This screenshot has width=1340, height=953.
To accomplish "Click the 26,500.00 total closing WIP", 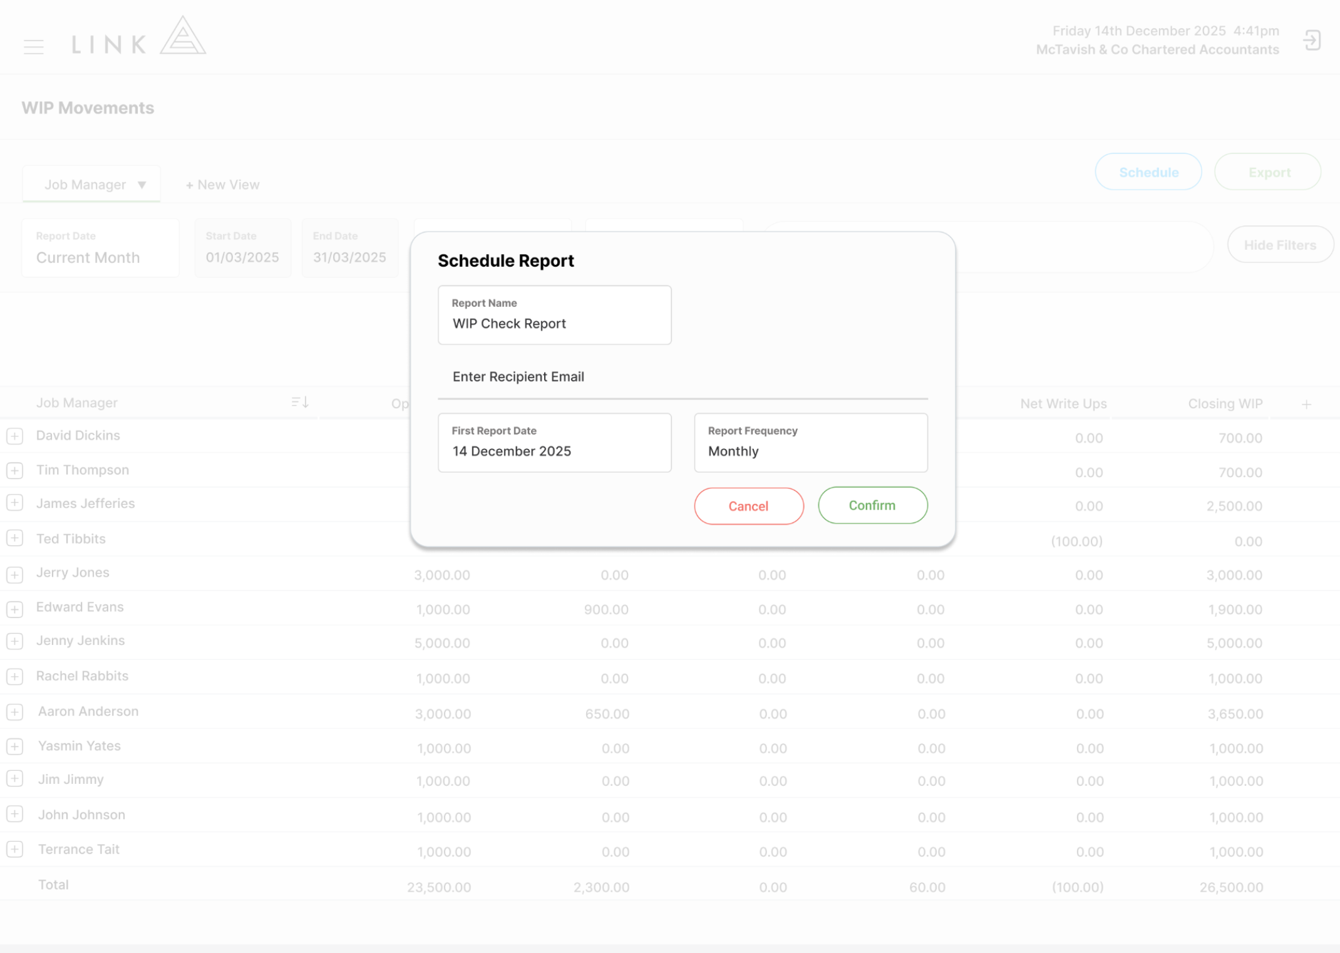I will point(1231,887).
